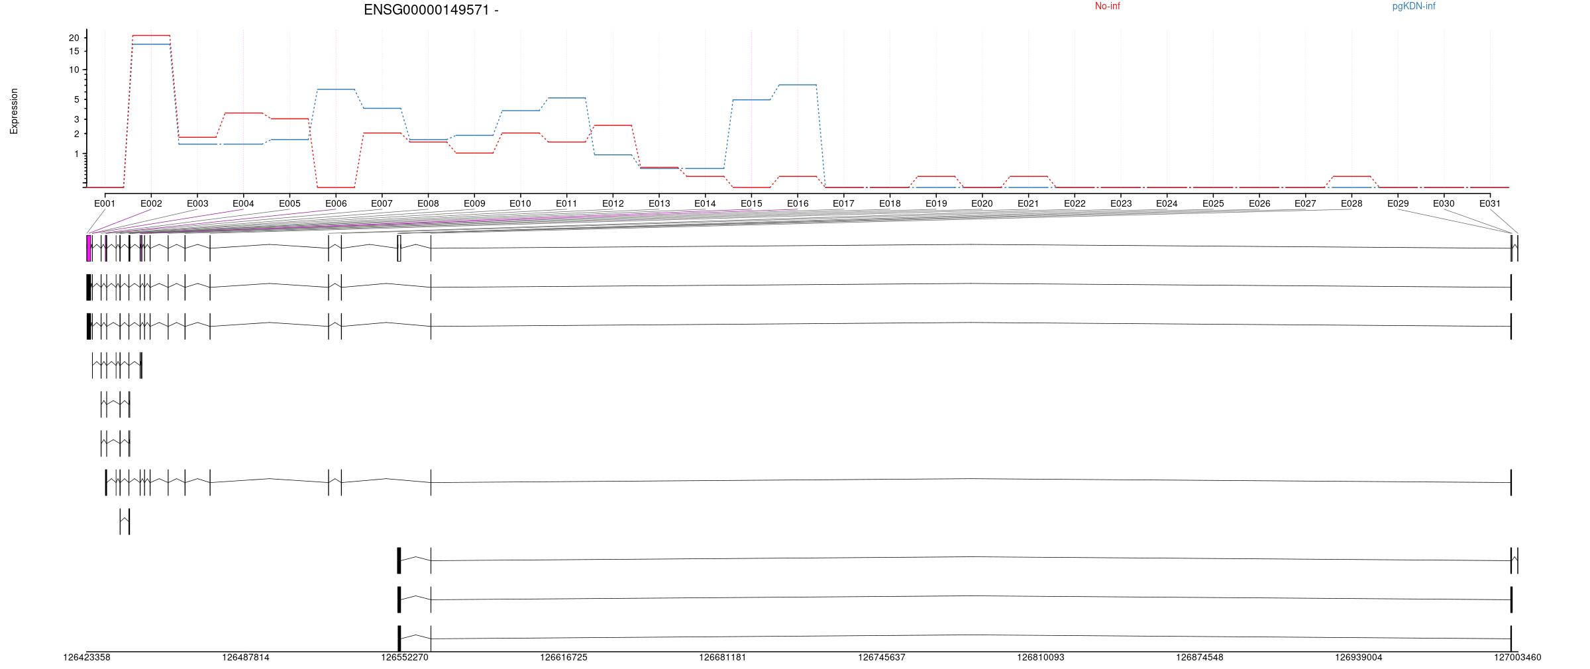Screen dimensions: 1590x669
Task: Click exon label E004
Action: 243,203
